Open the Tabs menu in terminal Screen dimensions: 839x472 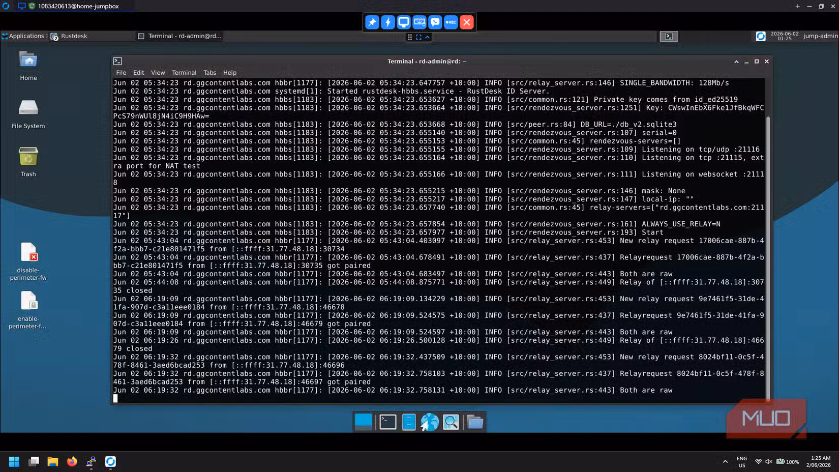point(209,73)
